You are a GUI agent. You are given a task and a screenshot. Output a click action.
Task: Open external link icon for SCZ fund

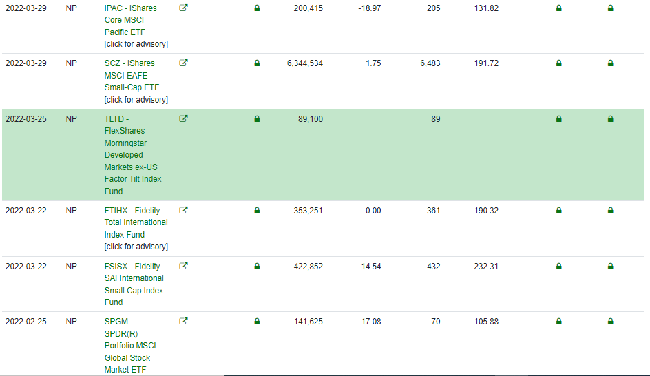point(183,63)
